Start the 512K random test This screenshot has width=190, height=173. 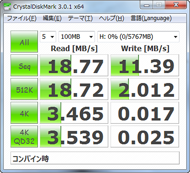click(24, 89)
